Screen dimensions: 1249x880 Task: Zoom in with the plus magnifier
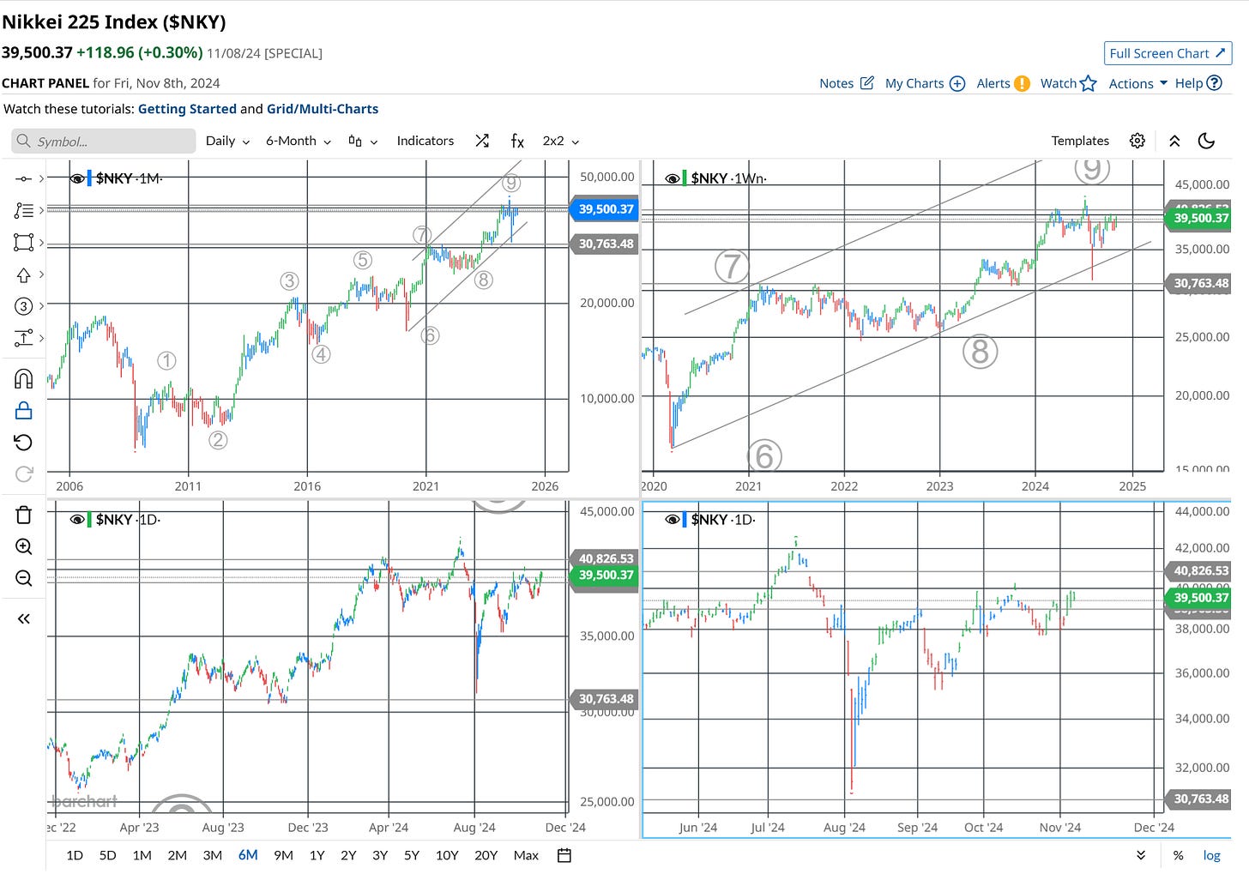coord(23,546)
